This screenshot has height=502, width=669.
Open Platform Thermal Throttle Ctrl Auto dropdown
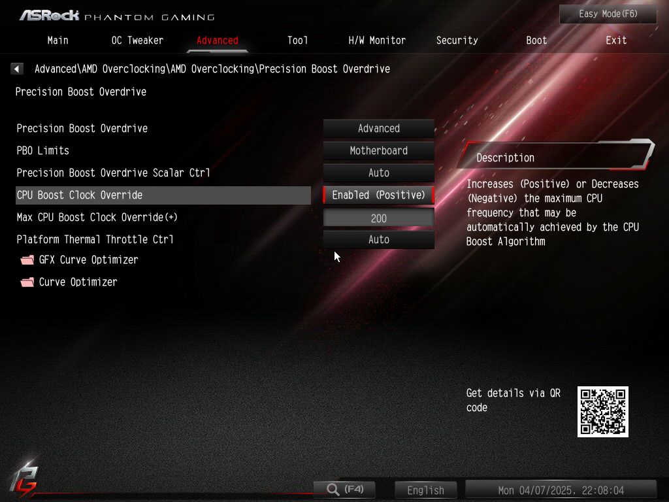378,240
